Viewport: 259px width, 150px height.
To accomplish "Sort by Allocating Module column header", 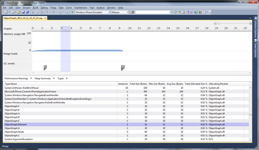I will pyautogui.click(x=226, y=84).
